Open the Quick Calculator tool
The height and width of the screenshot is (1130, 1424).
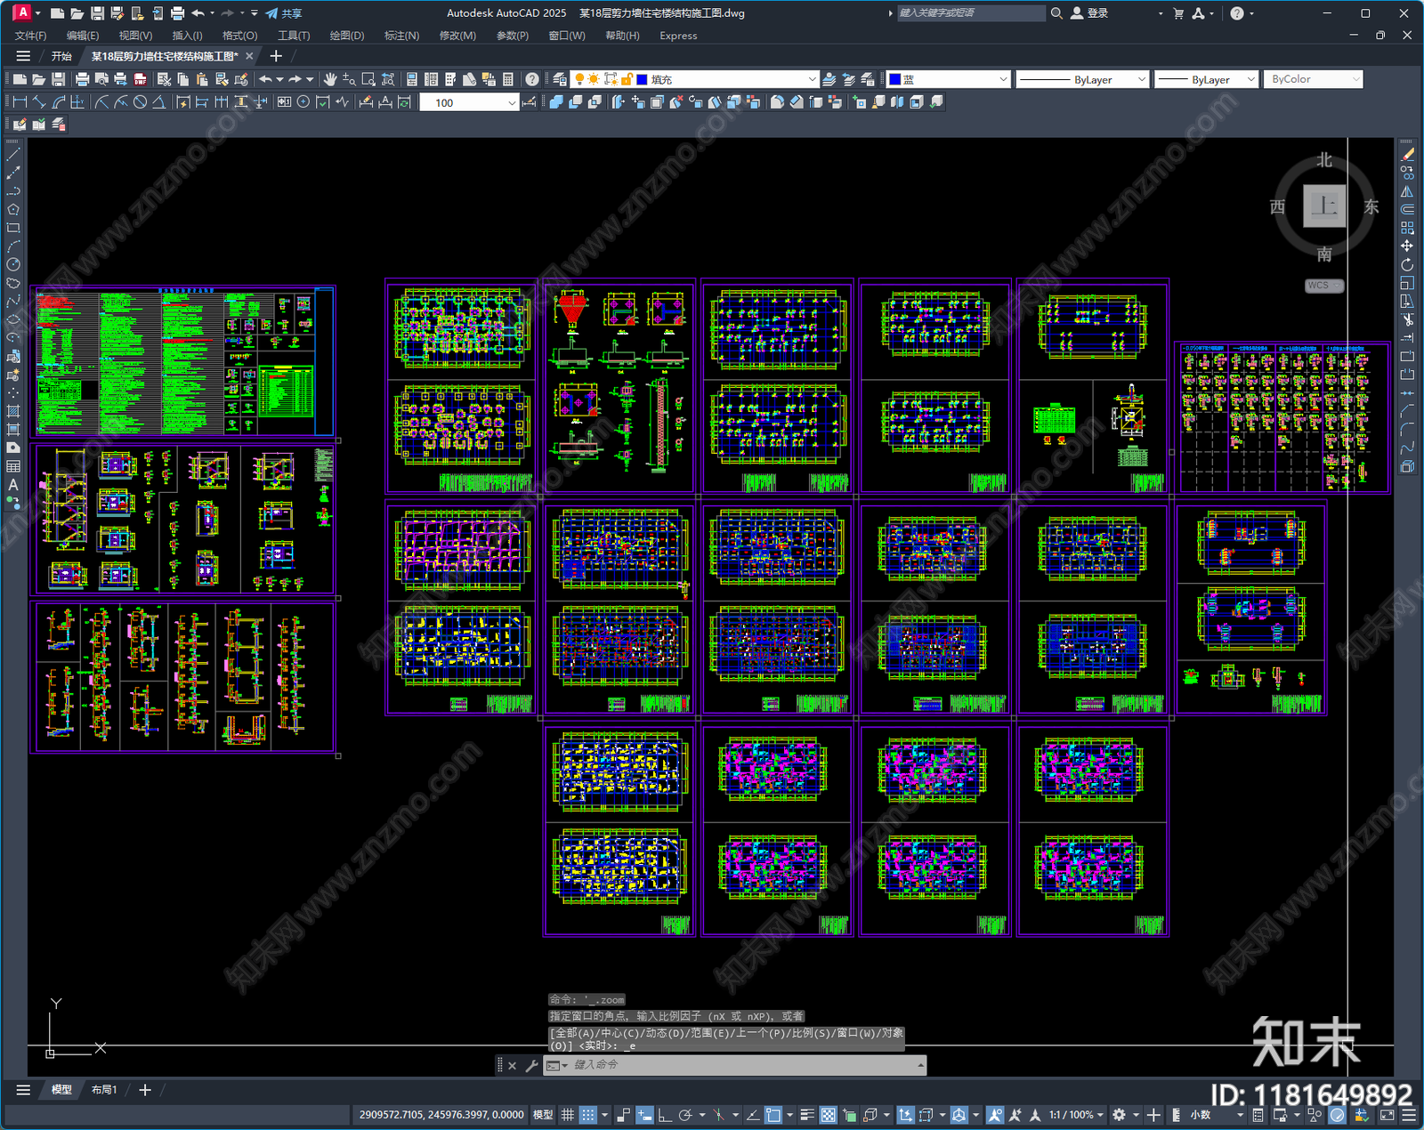(x=508, y=79)
